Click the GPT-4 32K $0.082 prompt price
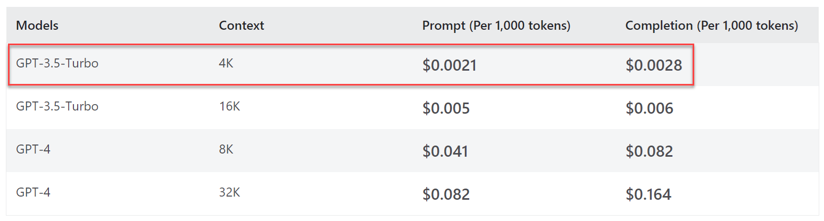 click(x=446, y=194)
